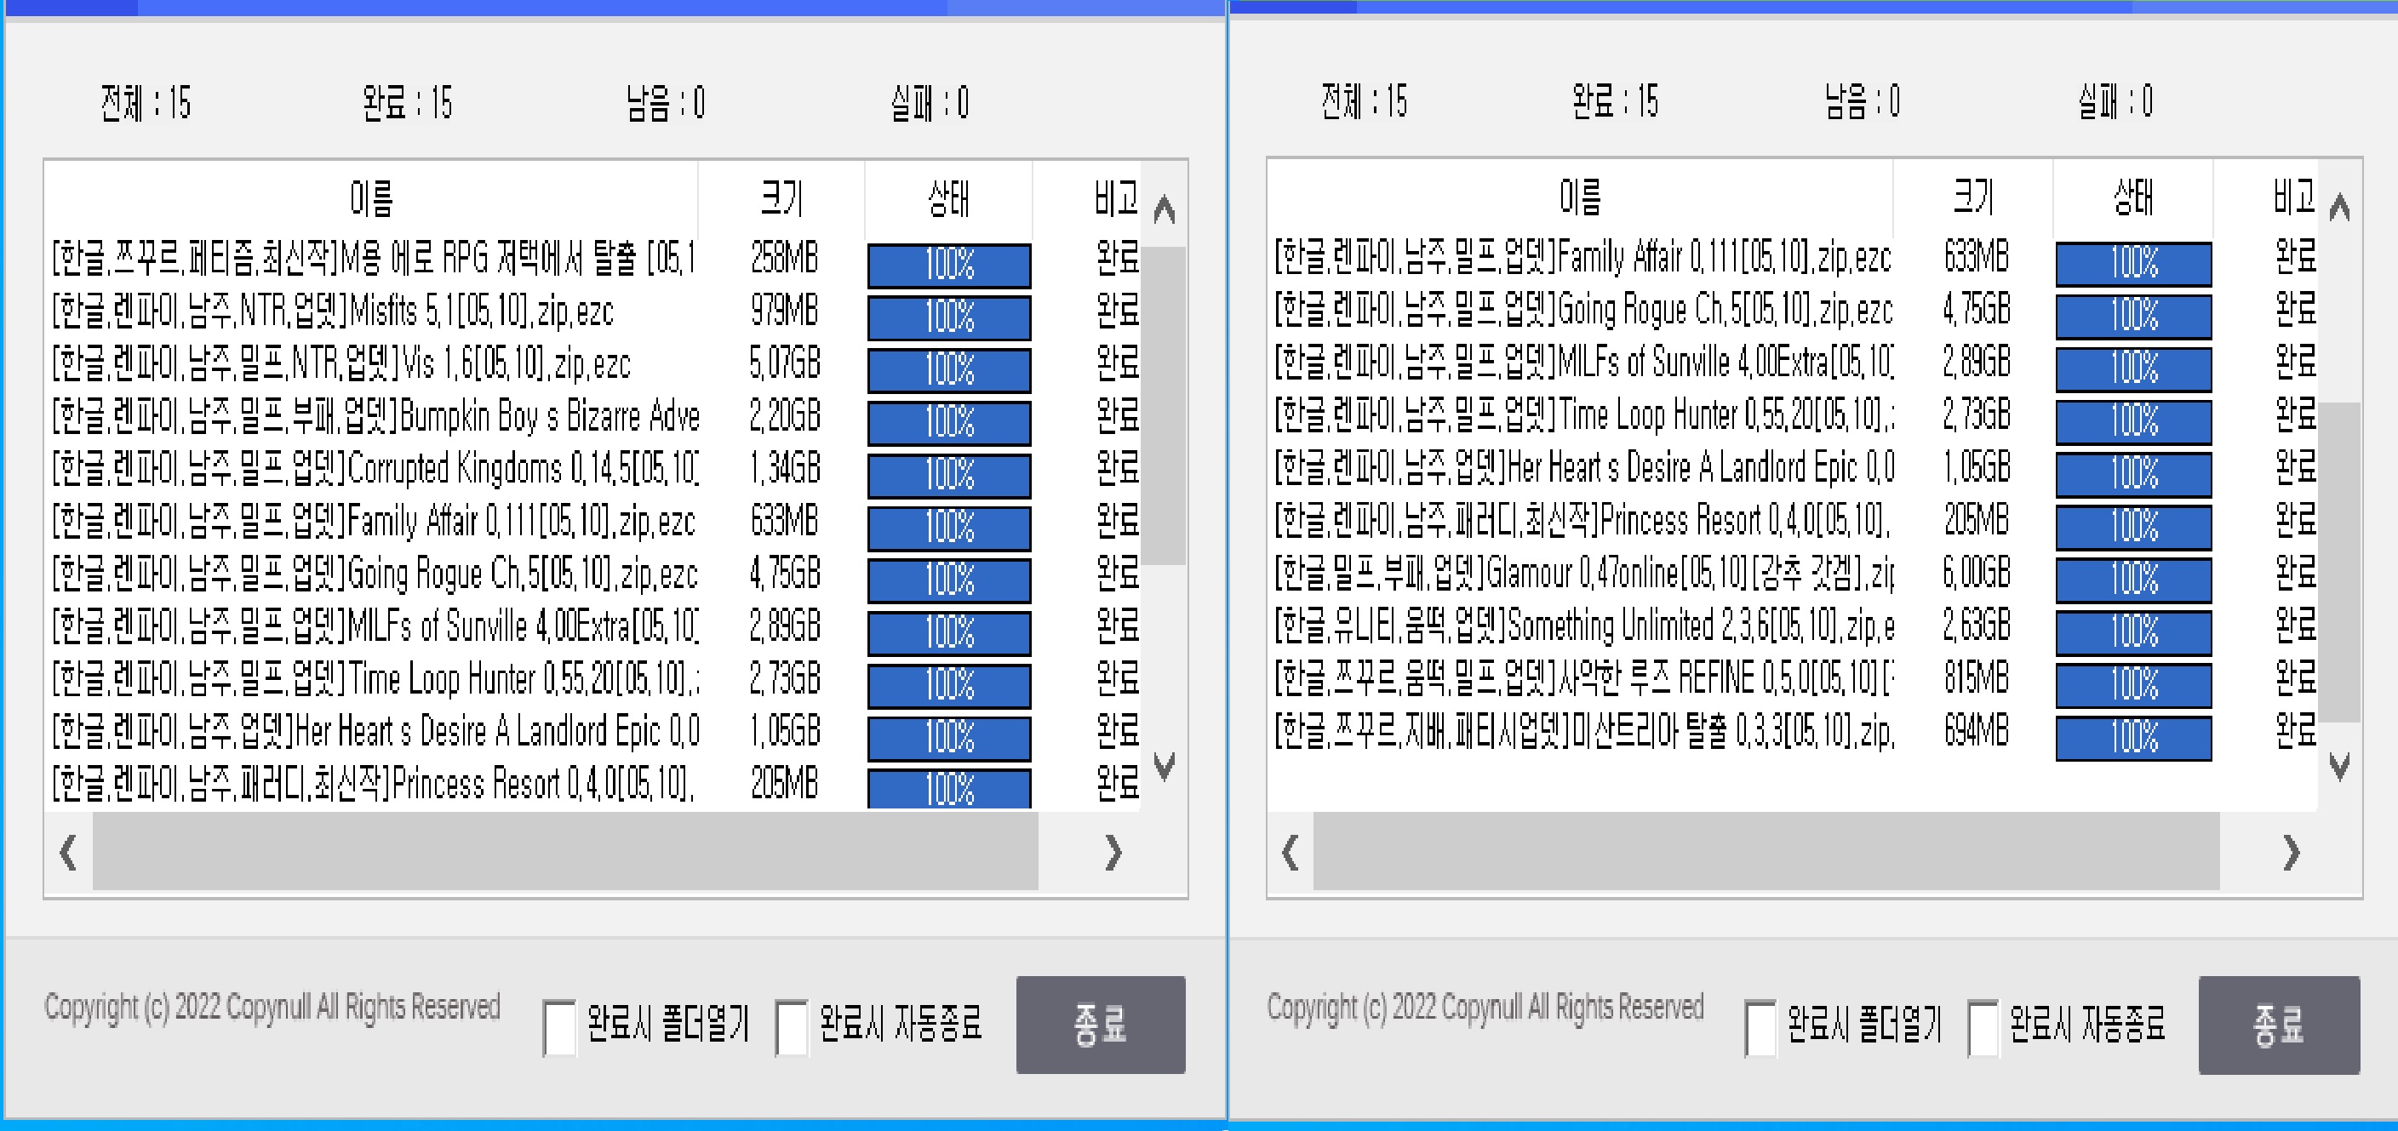Check 완료시 폴더열기 in right window
Viewport: 2398px width, 1131px height.
pos(1760,1028)
